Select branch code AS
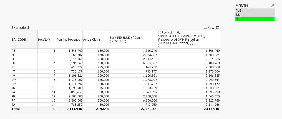Viewport: 282px width, 119px height. (24, 51)
